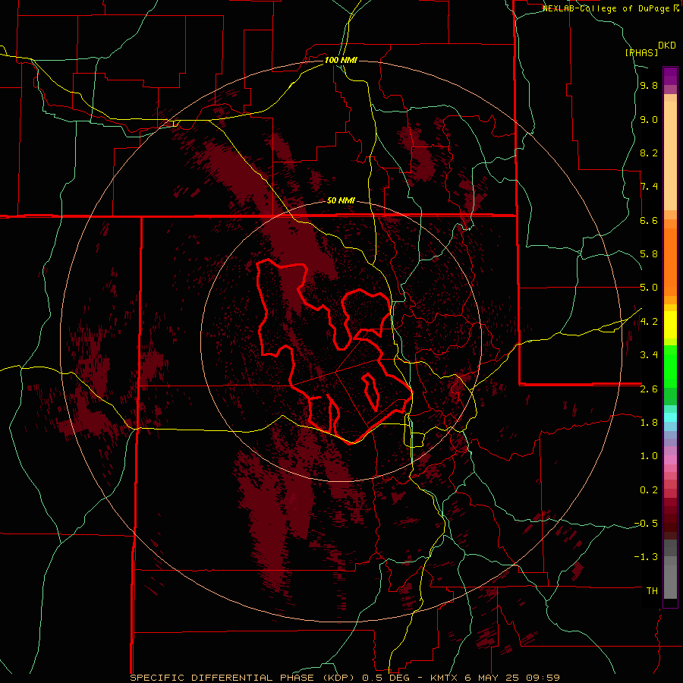Select the 100 NMI range ring label
Image resolution: width=683 pixels, height=683 pixels.
point(341,60)
